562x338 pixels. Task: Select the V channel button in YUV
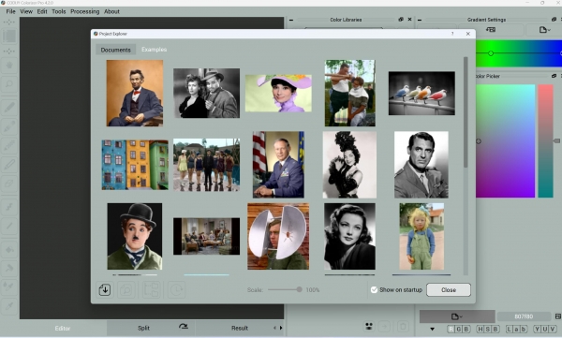(x=553, y=329)
